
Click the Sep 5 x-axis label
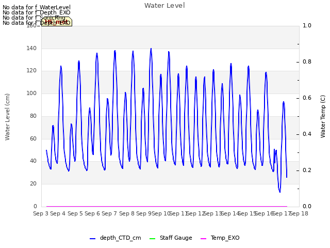75,213
